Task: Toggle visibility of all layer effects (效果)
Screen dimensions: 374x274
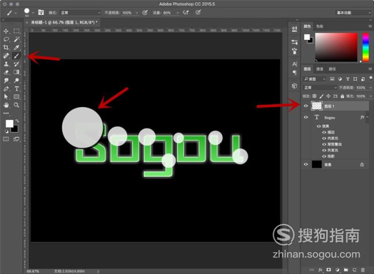Action: (x=318, y=126)
